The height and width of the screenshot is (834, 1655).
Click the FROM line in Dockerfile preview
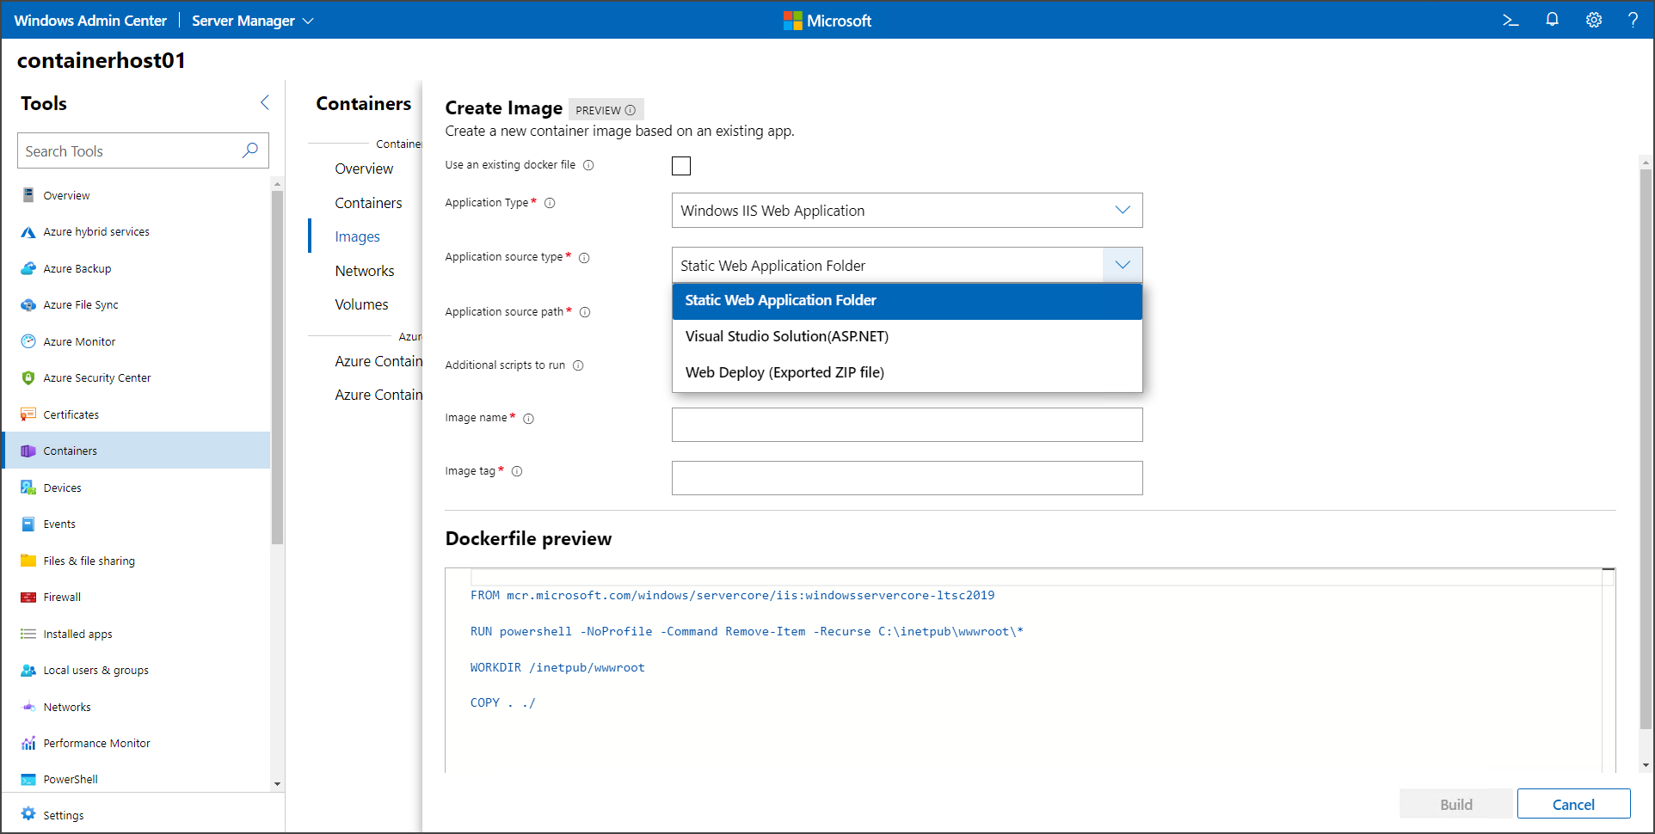coord(732,595)
